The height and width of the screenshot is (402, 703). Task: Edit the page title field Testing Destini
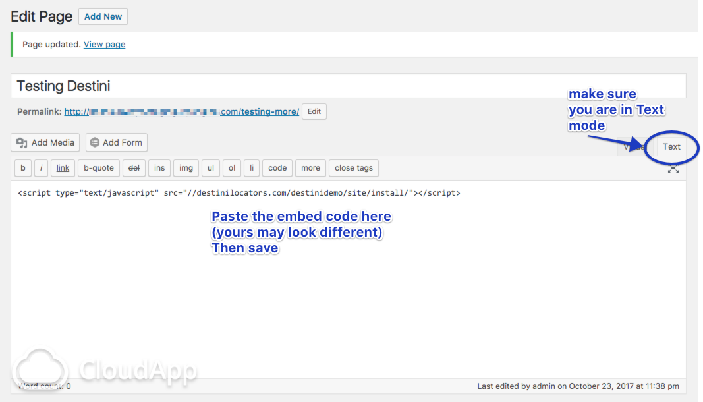349,86
